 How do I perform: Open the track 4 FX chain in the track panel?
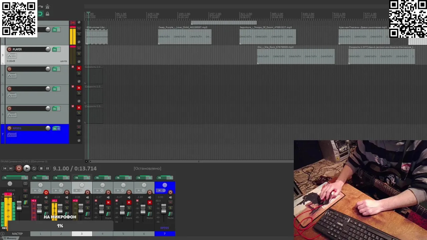click(x=54, y=69)
